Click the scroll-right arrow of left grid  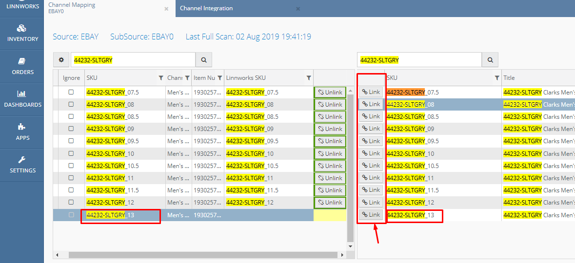tap(342, 255)
